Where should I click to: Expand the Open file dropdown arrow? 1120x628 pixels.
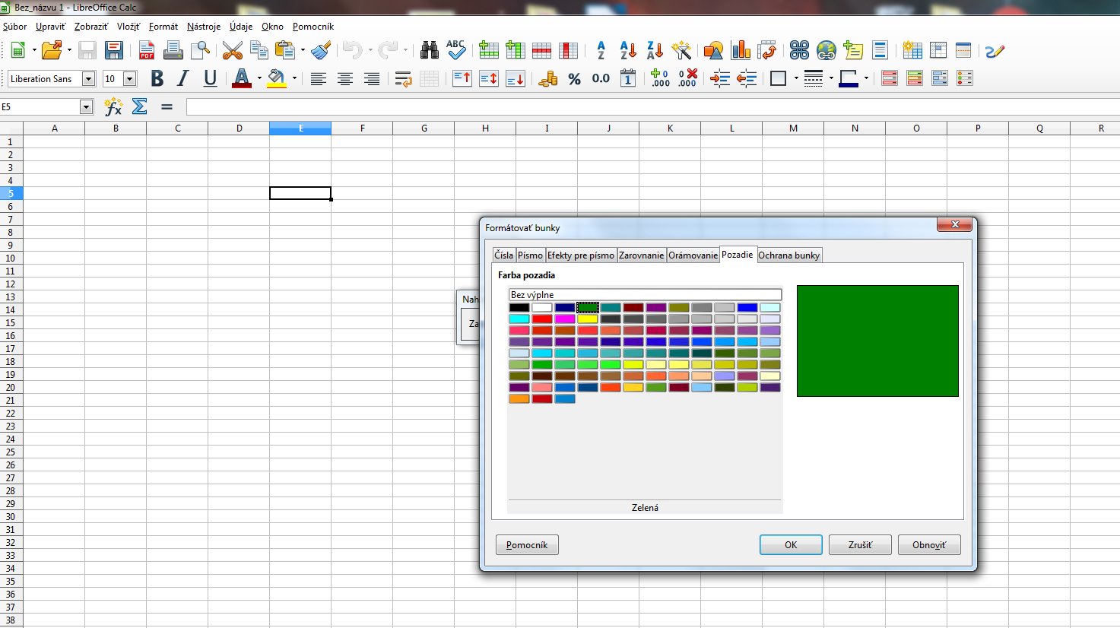coord(69,51)
